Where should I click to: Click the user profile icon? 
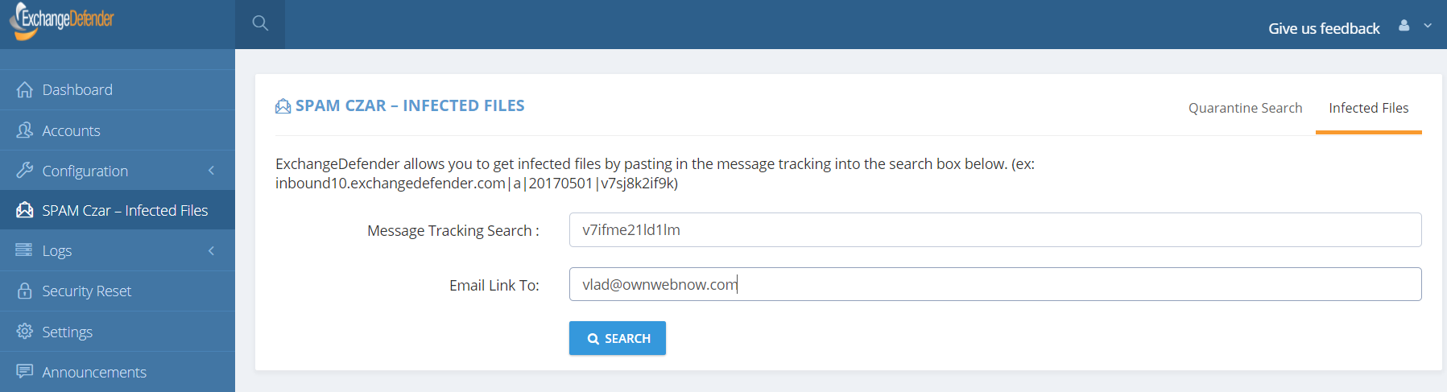[x=1404, y=25]
